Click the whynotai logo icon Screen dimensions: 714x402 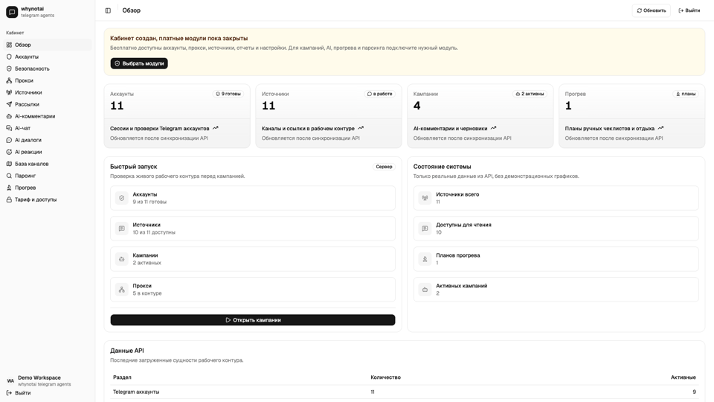point(12,12)
